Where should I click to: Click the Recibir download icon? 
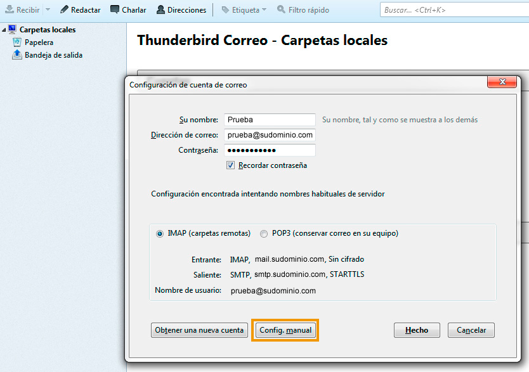tap(10, 10)
